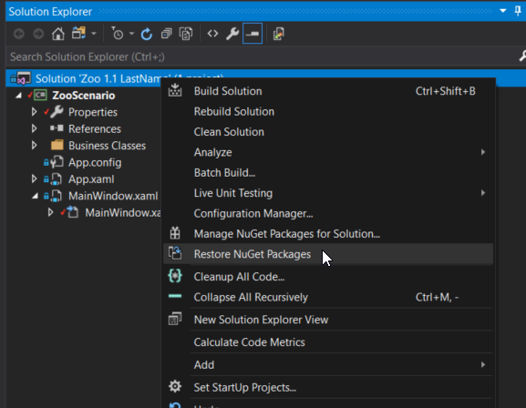This screenshot has height=408, width=526.
Task: Expand the MainWindow.xaml.cs child node
Action: pos(51,212)
